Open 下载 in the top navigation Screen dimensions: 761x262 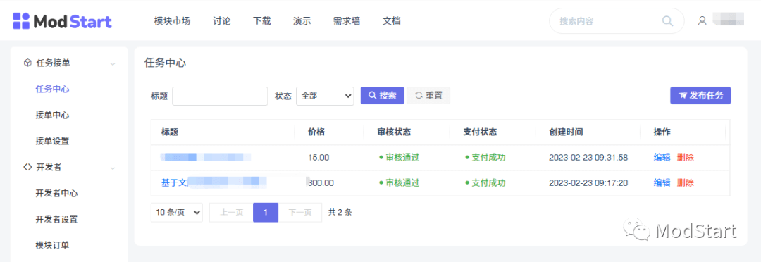pos(262,21)
